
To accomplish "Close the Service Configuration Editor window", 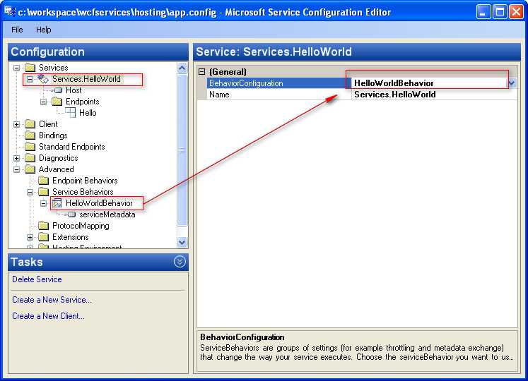I will tap(516, 12).
